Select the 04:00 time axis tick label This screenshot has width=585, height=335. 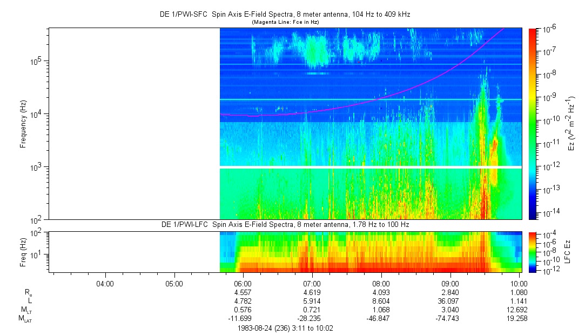(105, 283)
